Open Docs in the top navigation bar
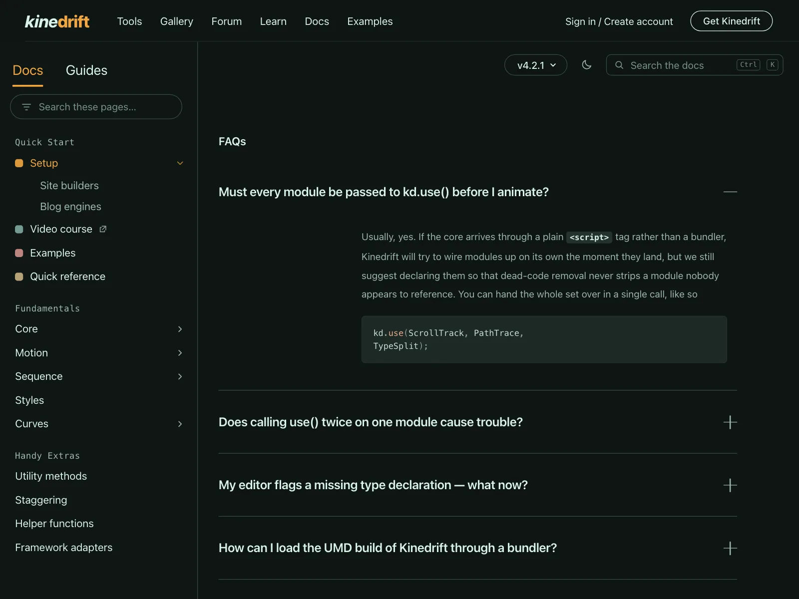This screenshot has width=799, height=599. coord(317,21)
